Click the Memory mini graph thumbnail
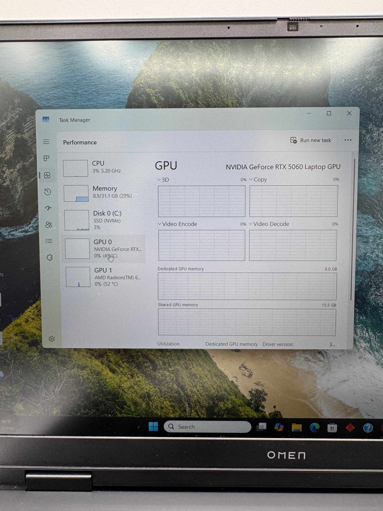This screenshot has width=383, height=511. click(76, 193)
